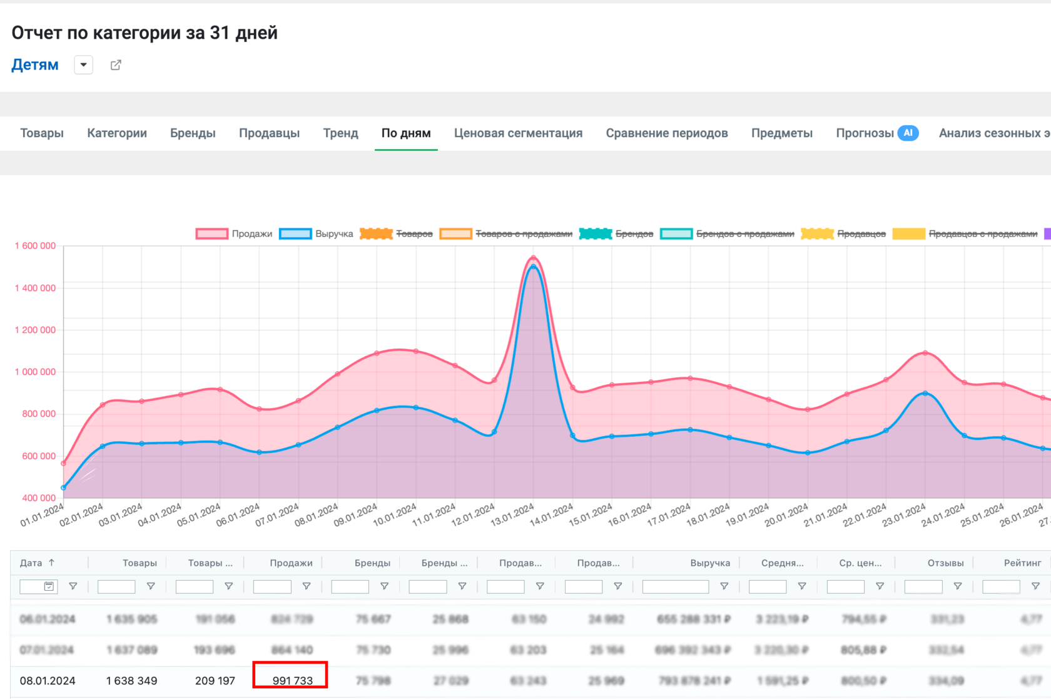Click the 23.01.2024 revenue data point
The width and height of the screenshot is (1051, 699).
click(925, 394)
